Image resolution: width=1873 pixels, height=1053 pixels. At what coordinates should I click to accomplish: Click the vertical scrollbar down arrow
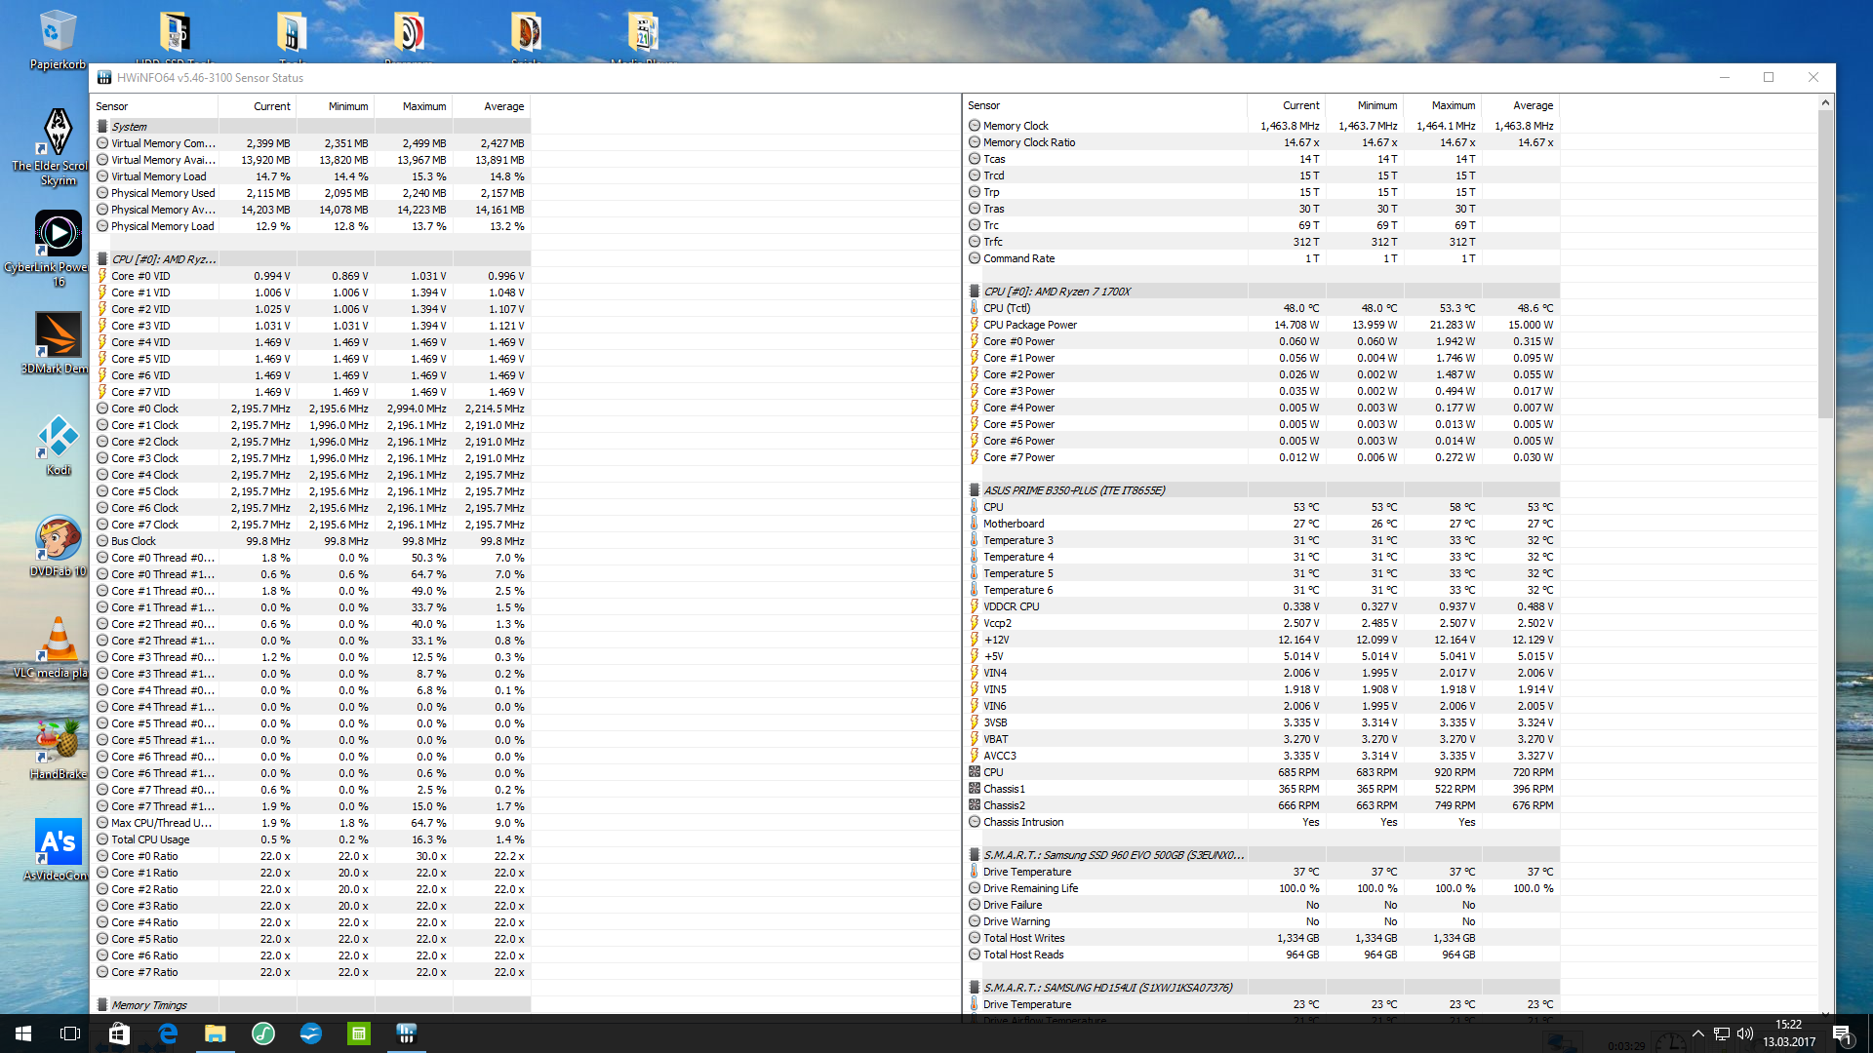coord(1826,1014)
